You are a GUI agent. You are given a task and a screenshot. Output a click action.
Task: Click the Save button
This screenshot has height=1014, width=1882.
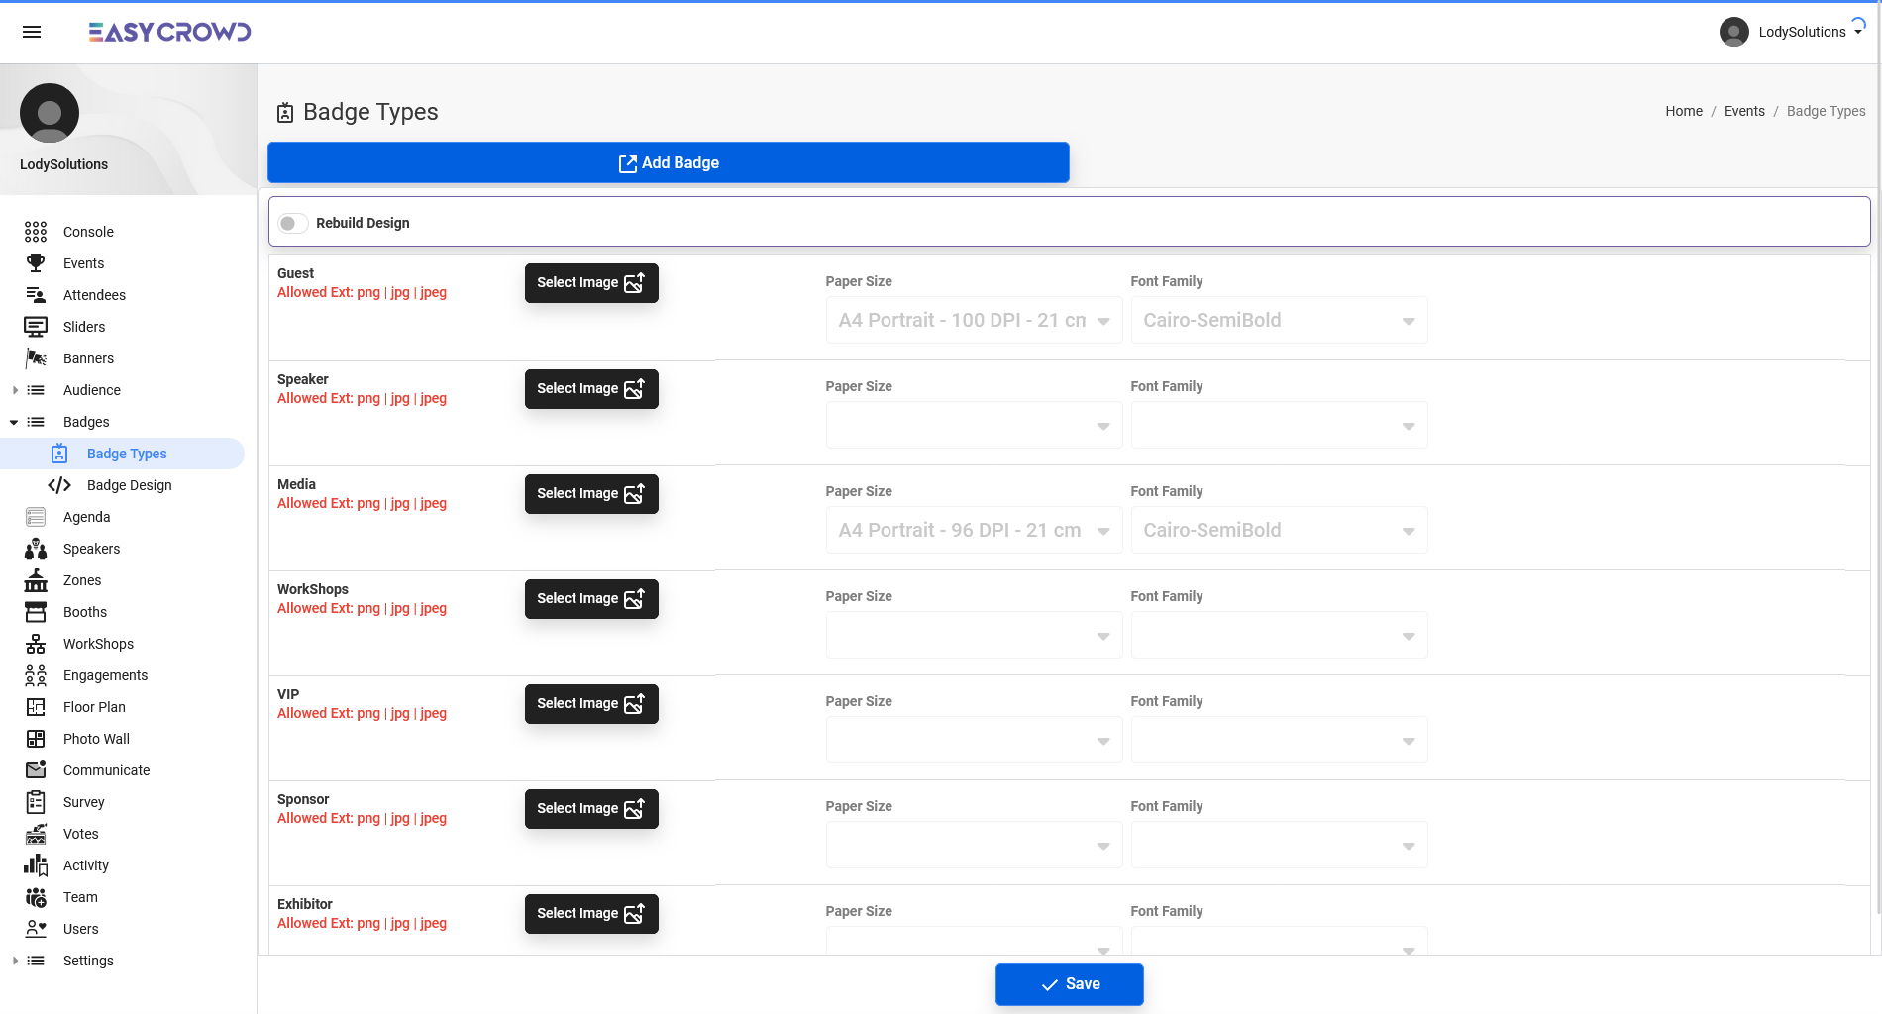tap(1069, 984)
